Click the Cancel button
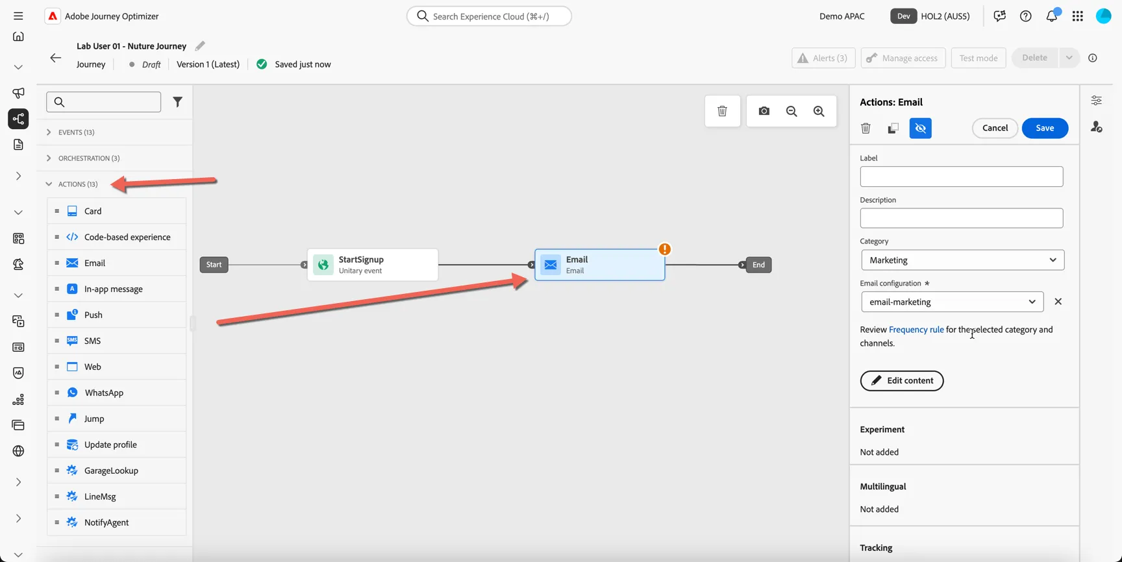This screenshot has height=562, width=1122. pos(995,128)
